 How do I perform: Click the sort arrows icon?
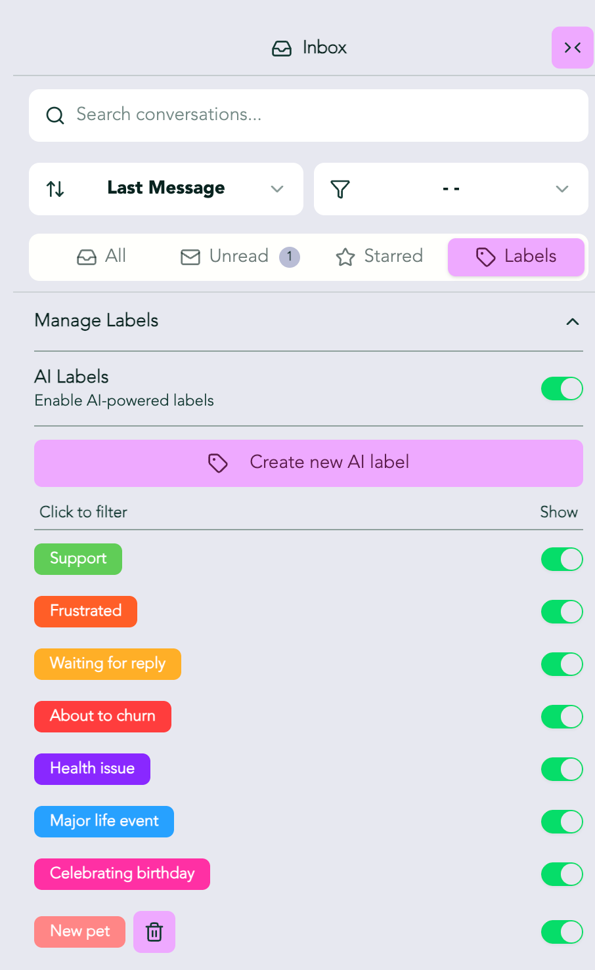pos(55,189)
